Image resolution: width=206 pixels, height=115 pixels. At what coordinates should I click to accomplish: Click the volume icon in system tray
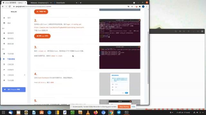click(197, 112)
